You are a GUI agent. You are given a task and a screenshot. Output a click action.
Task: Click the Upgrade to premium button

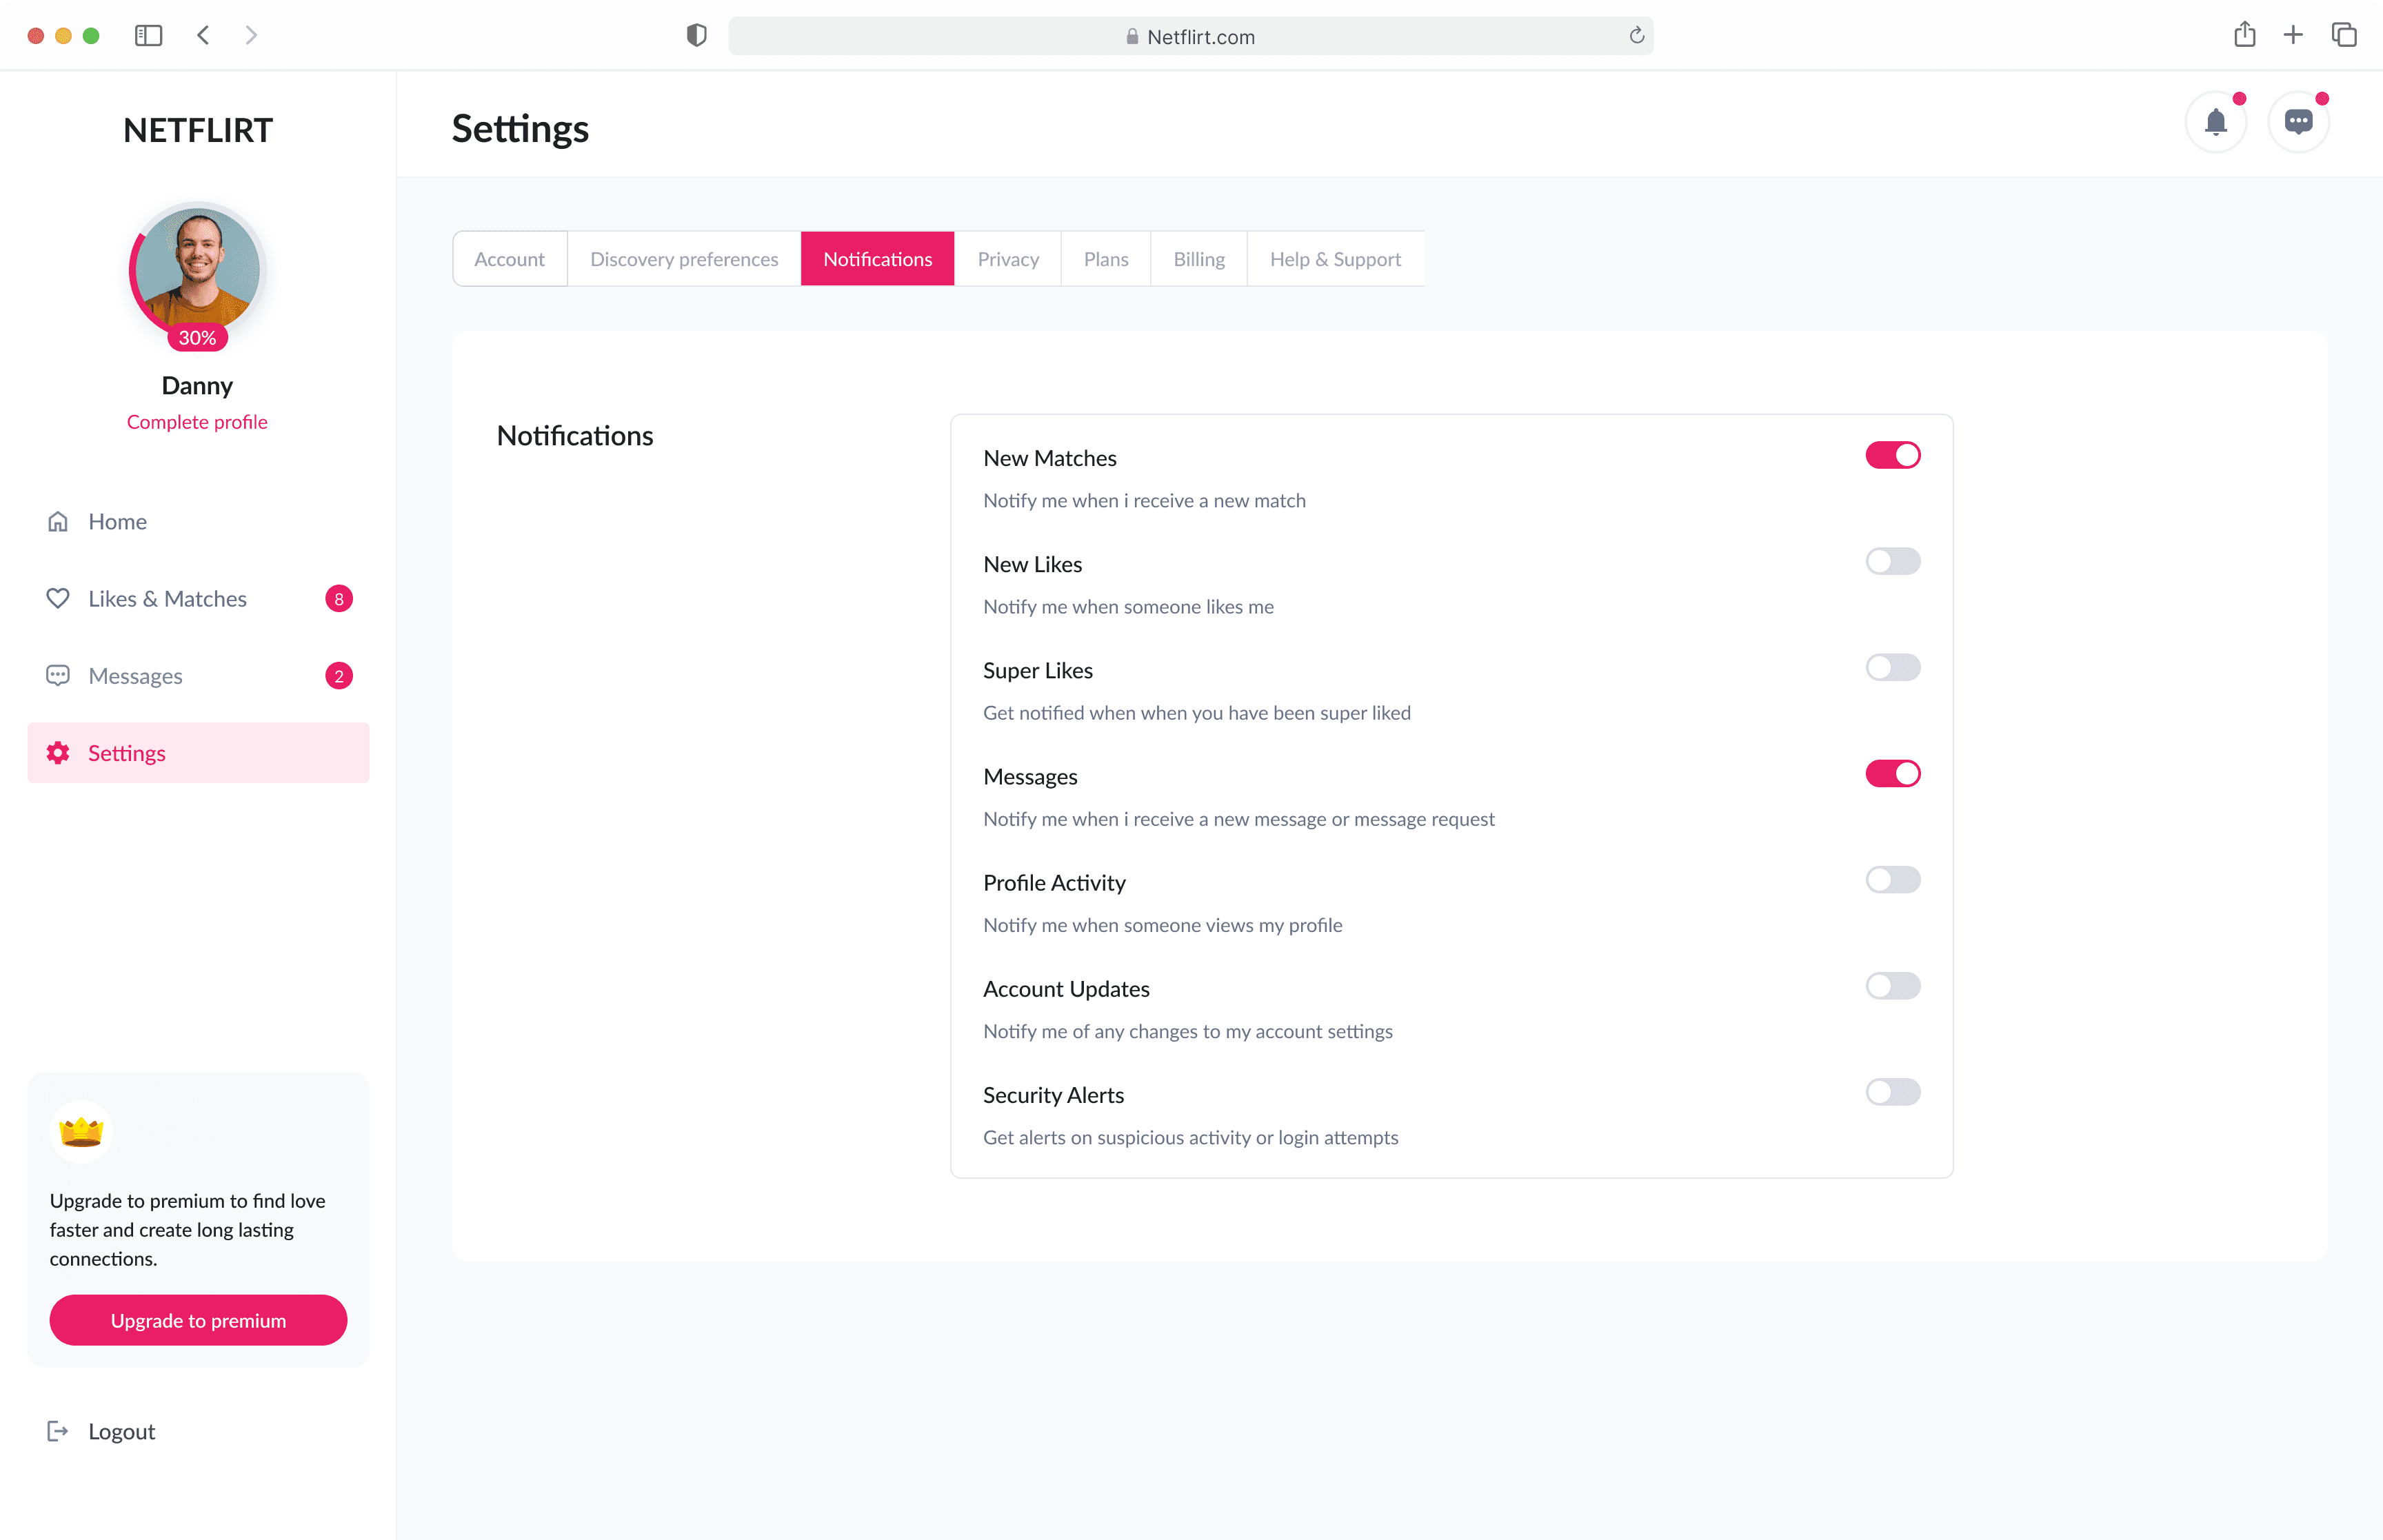[198, 1320]
